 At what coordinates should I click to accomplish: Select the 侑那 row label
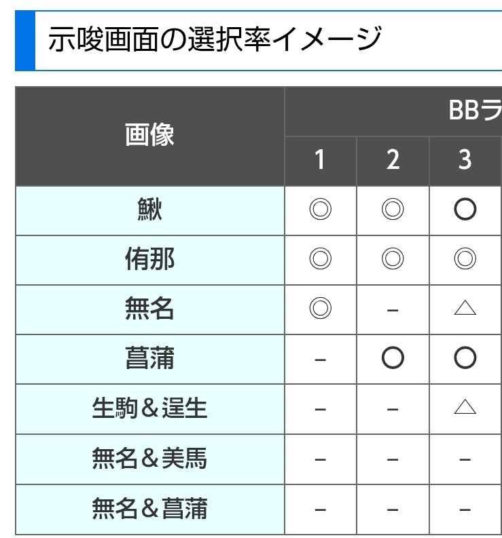coord(150,260)
